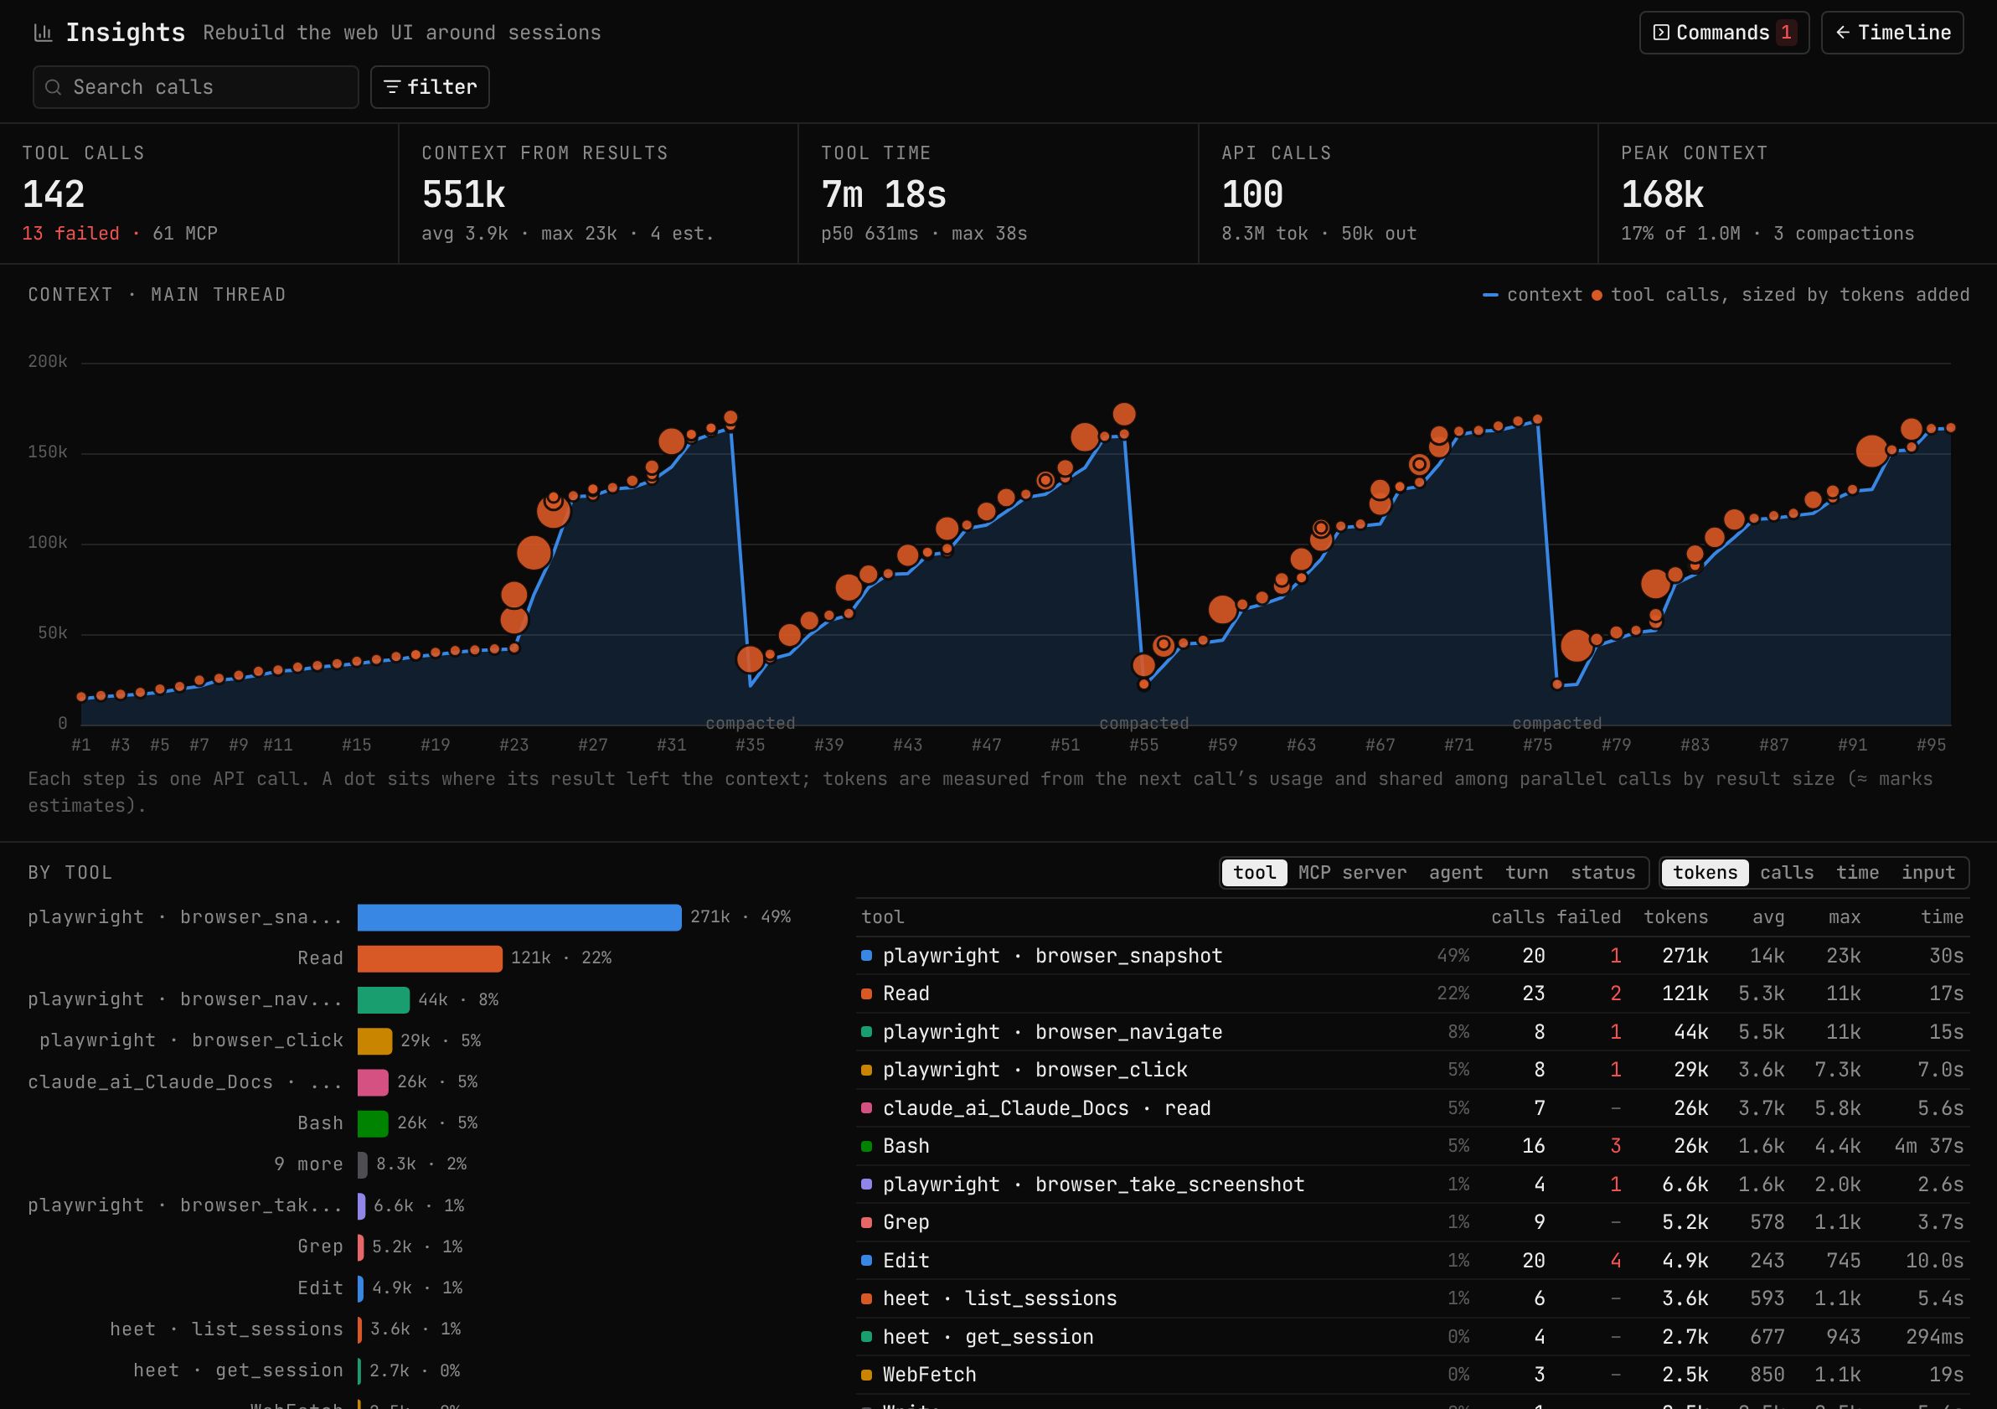The image size is (1997, 1409).
Task: Click the red Commands count badge
Action: coord(1786,33)
